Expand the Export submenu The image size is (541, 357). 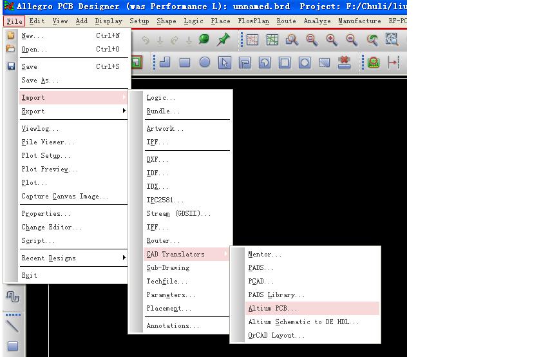(x=74, y=111)
